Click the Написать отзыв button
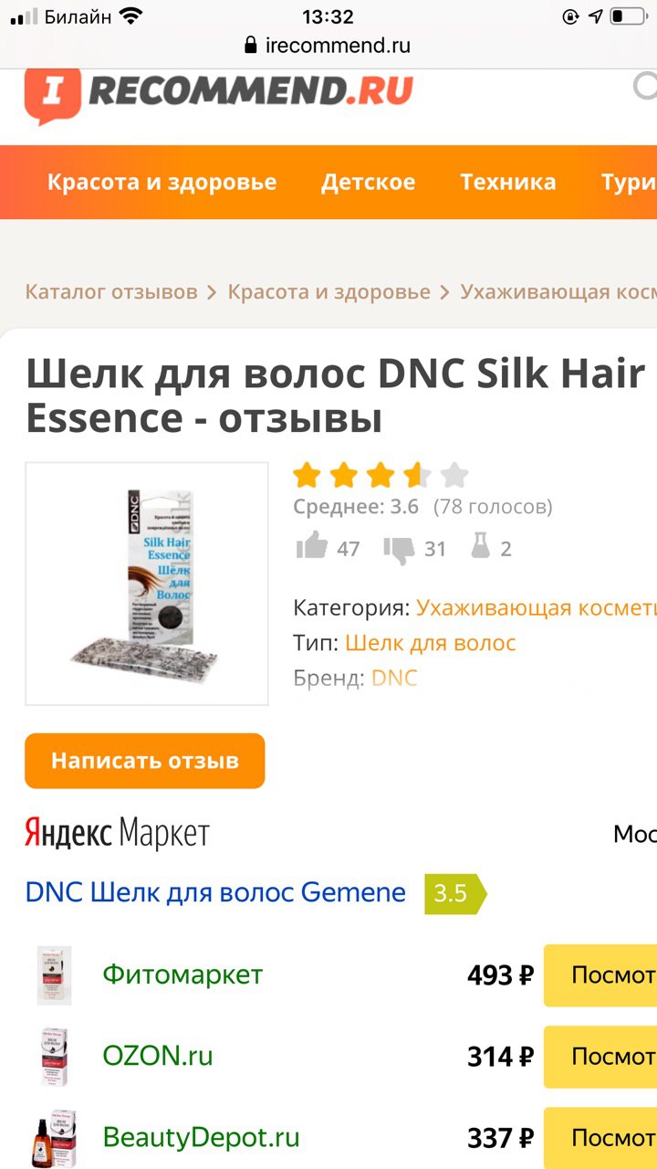Screen dimensions: 657x1169 144,761
